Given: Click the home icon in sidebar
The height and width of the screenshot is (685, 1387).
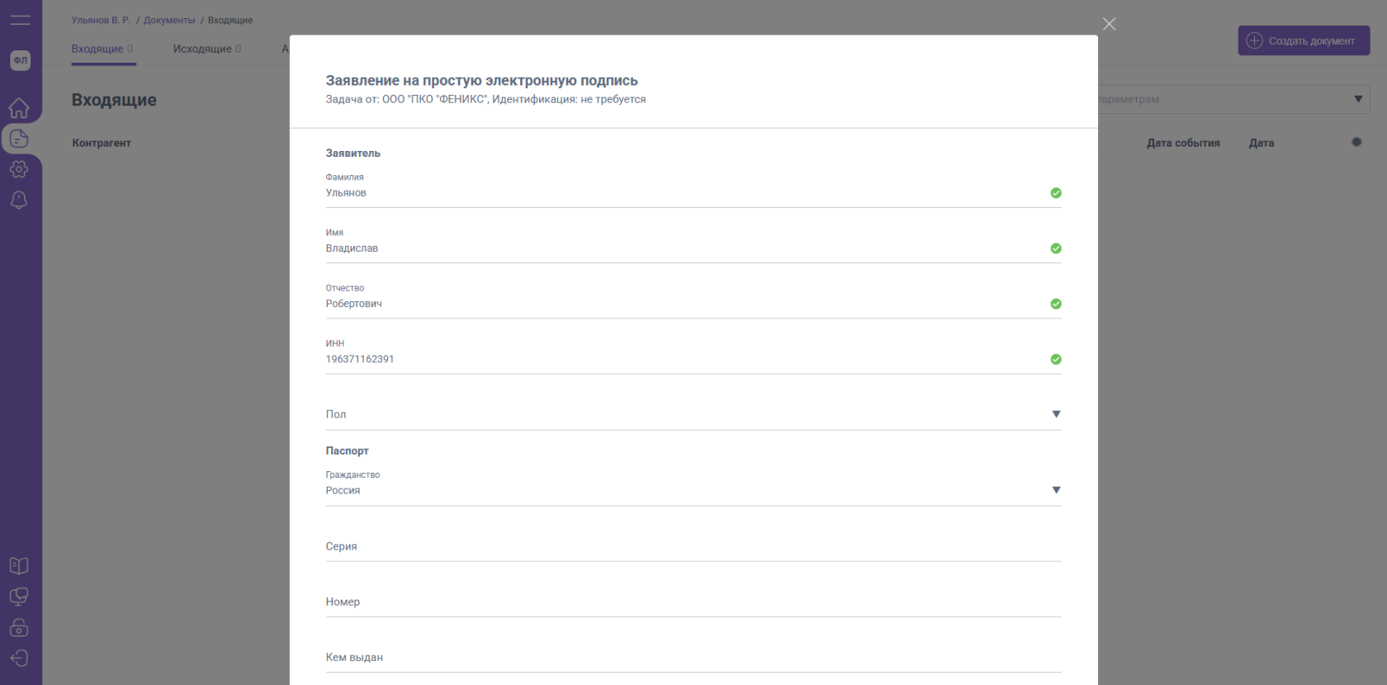Looking at the screenshot, I should pyautogui.click(x=19, y=108).
